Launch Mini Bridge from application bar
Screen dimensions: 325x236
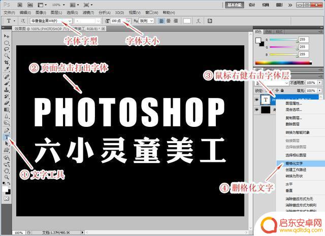[30, 5]
